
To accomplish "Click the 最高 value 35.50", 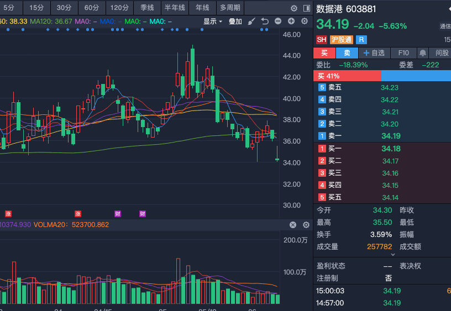I will (382, 222).
